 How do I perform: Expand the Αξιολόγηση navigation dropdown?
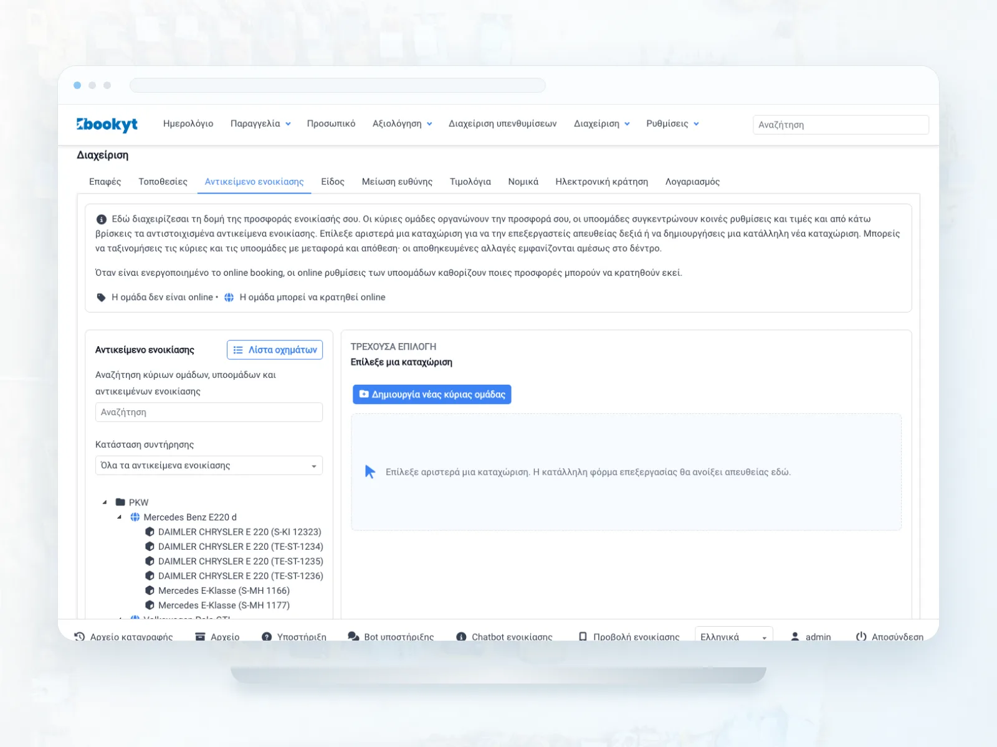pos(403,124)
